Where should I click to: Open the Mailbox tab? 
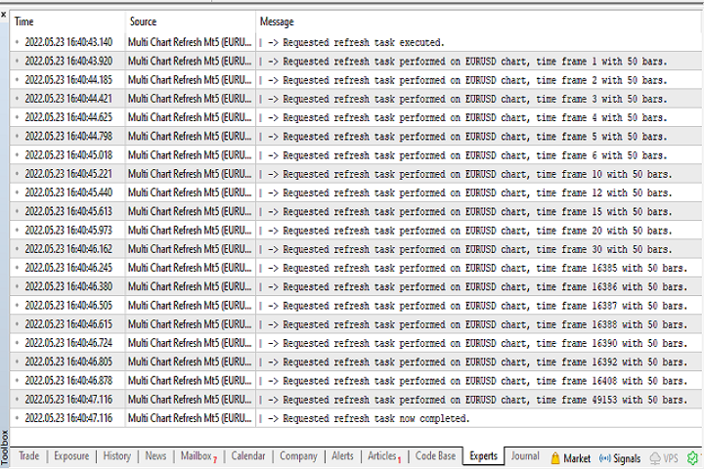coord(198,456)
